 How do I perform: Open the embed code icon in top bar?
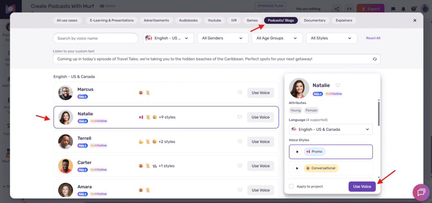point(349,9)
